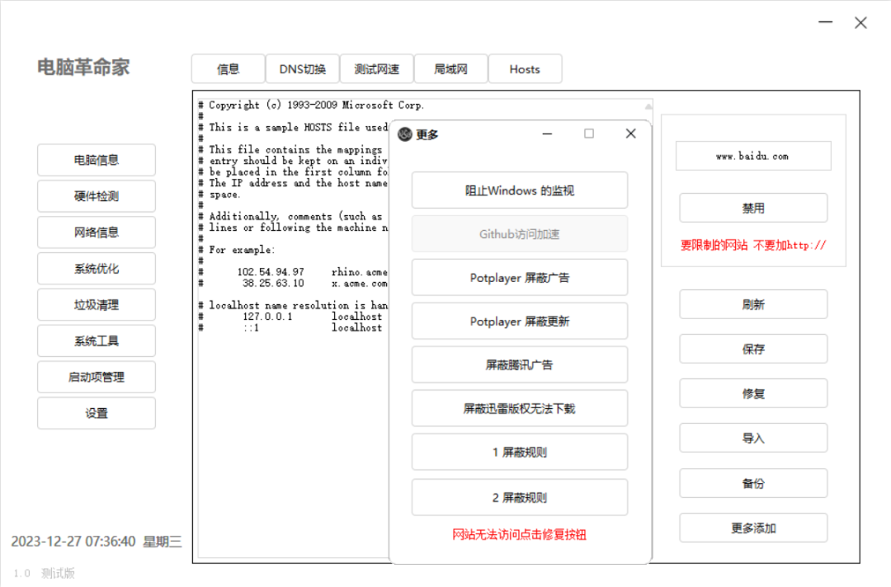Open 硬件检测 in the sidebar
Image resolution: width=891 pixels, height=587 pixels.
click(x=97, y=196)
